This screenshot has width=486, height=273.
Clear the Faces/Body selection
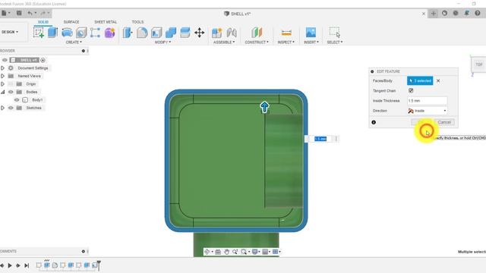point(438,81)
